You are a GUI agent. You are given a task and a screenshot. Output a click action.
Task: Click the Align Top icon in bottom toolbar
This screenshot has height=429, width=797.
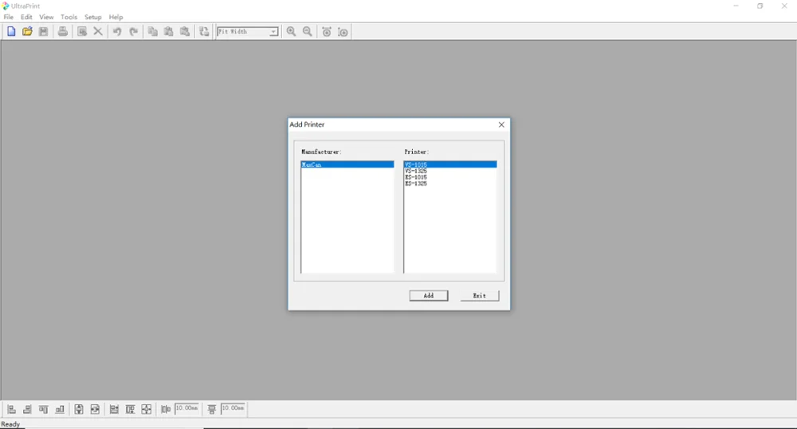point(44,409)
